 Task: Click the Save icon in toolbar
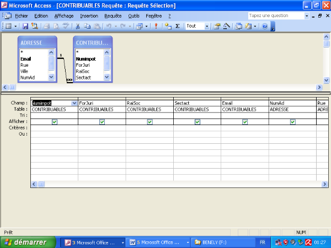coord(26,26)
